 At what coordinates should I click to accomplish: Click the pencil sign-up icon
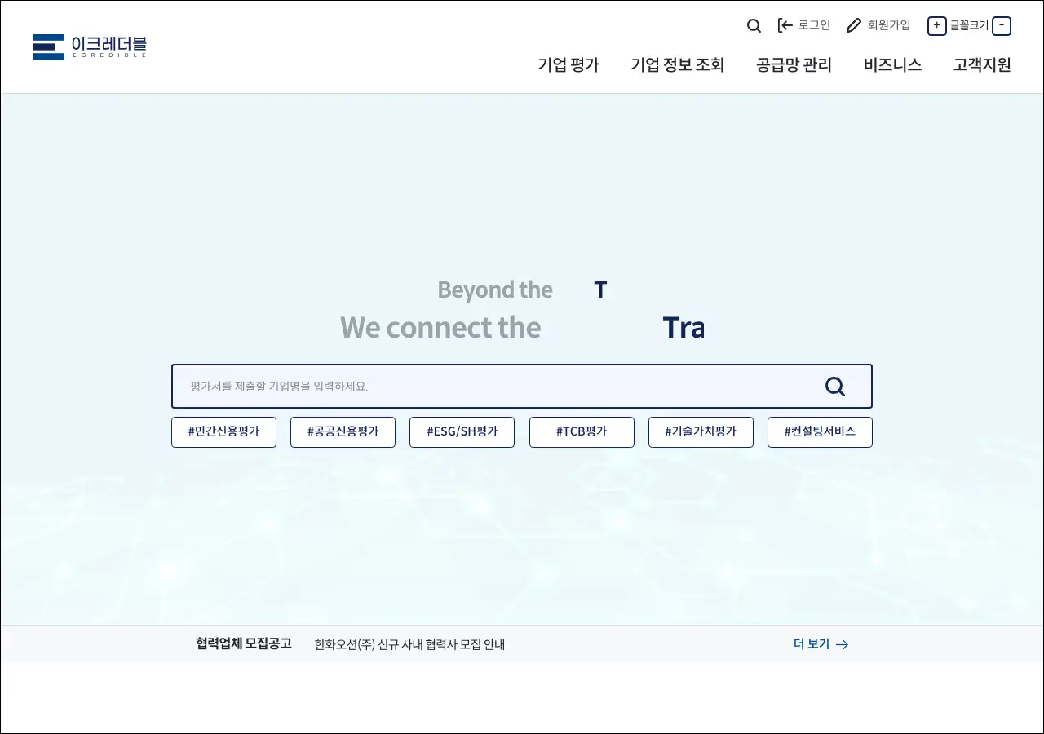tap(854, 25)
